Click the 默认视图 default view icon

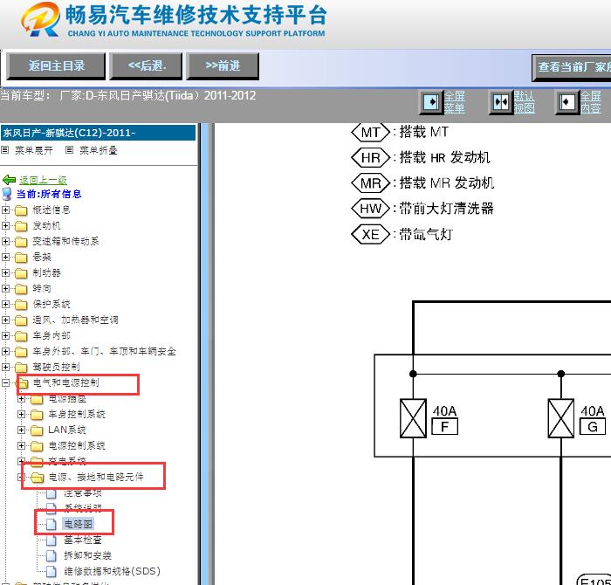[501, 102]
